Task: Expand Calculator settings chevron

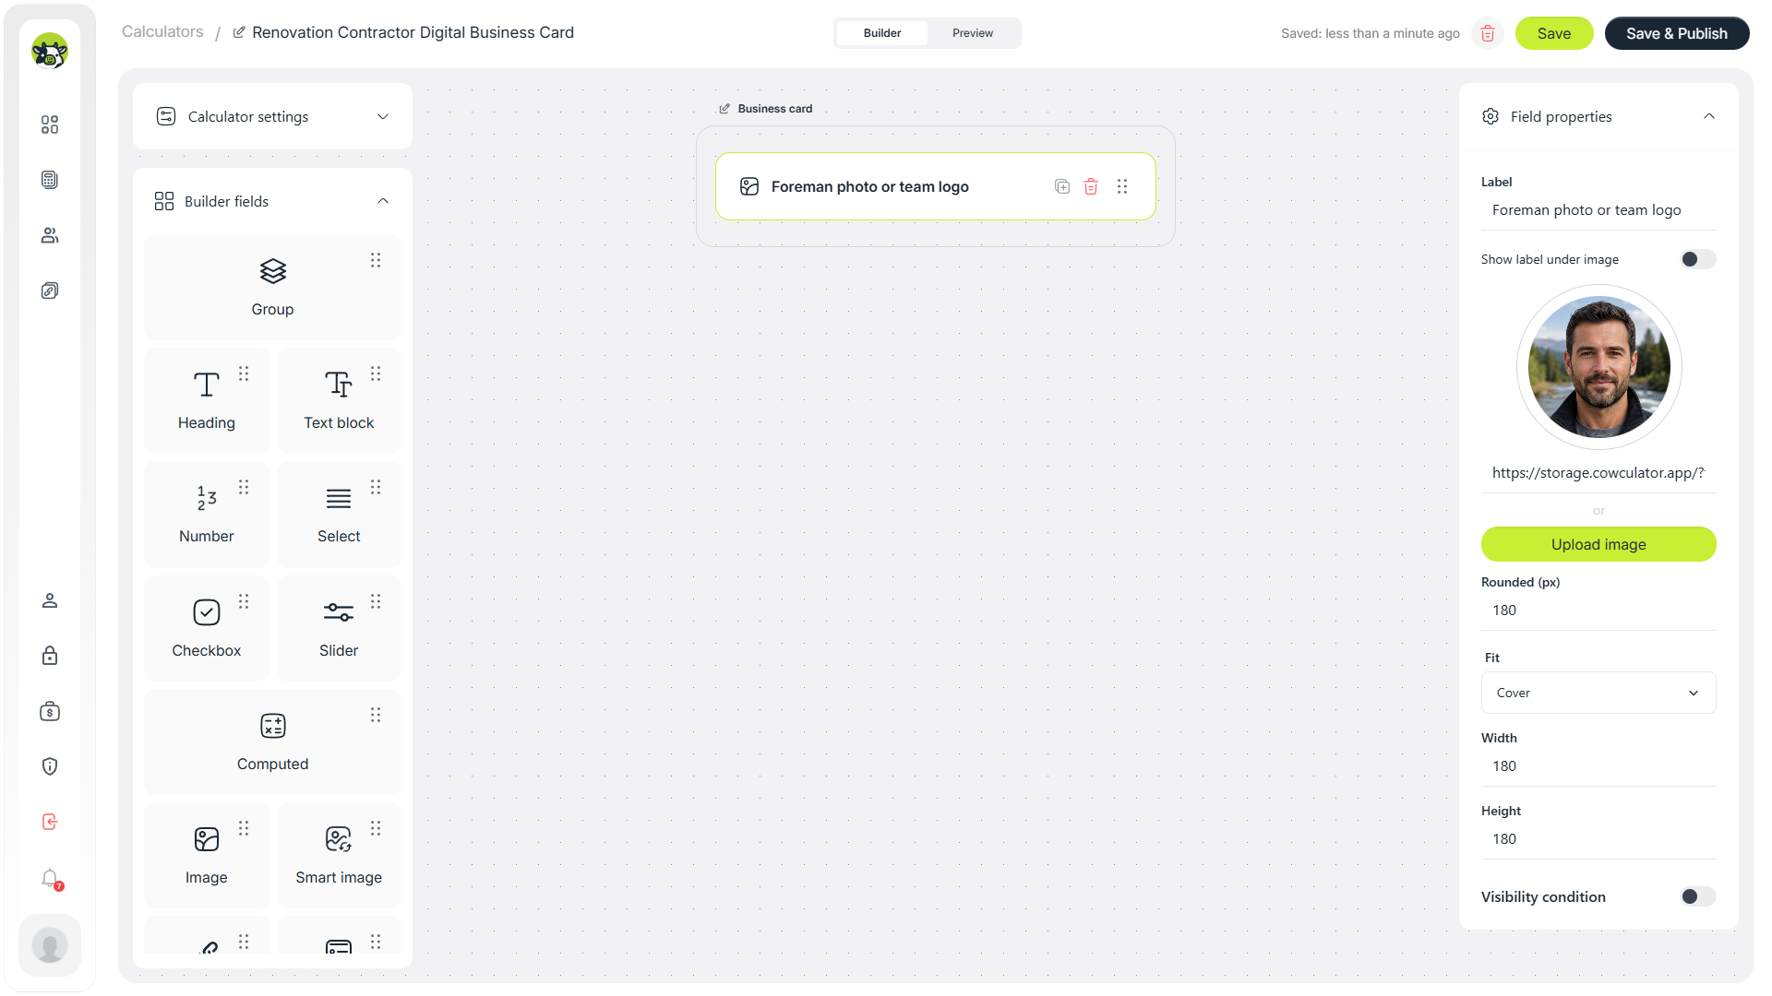Action: [383, 116]
